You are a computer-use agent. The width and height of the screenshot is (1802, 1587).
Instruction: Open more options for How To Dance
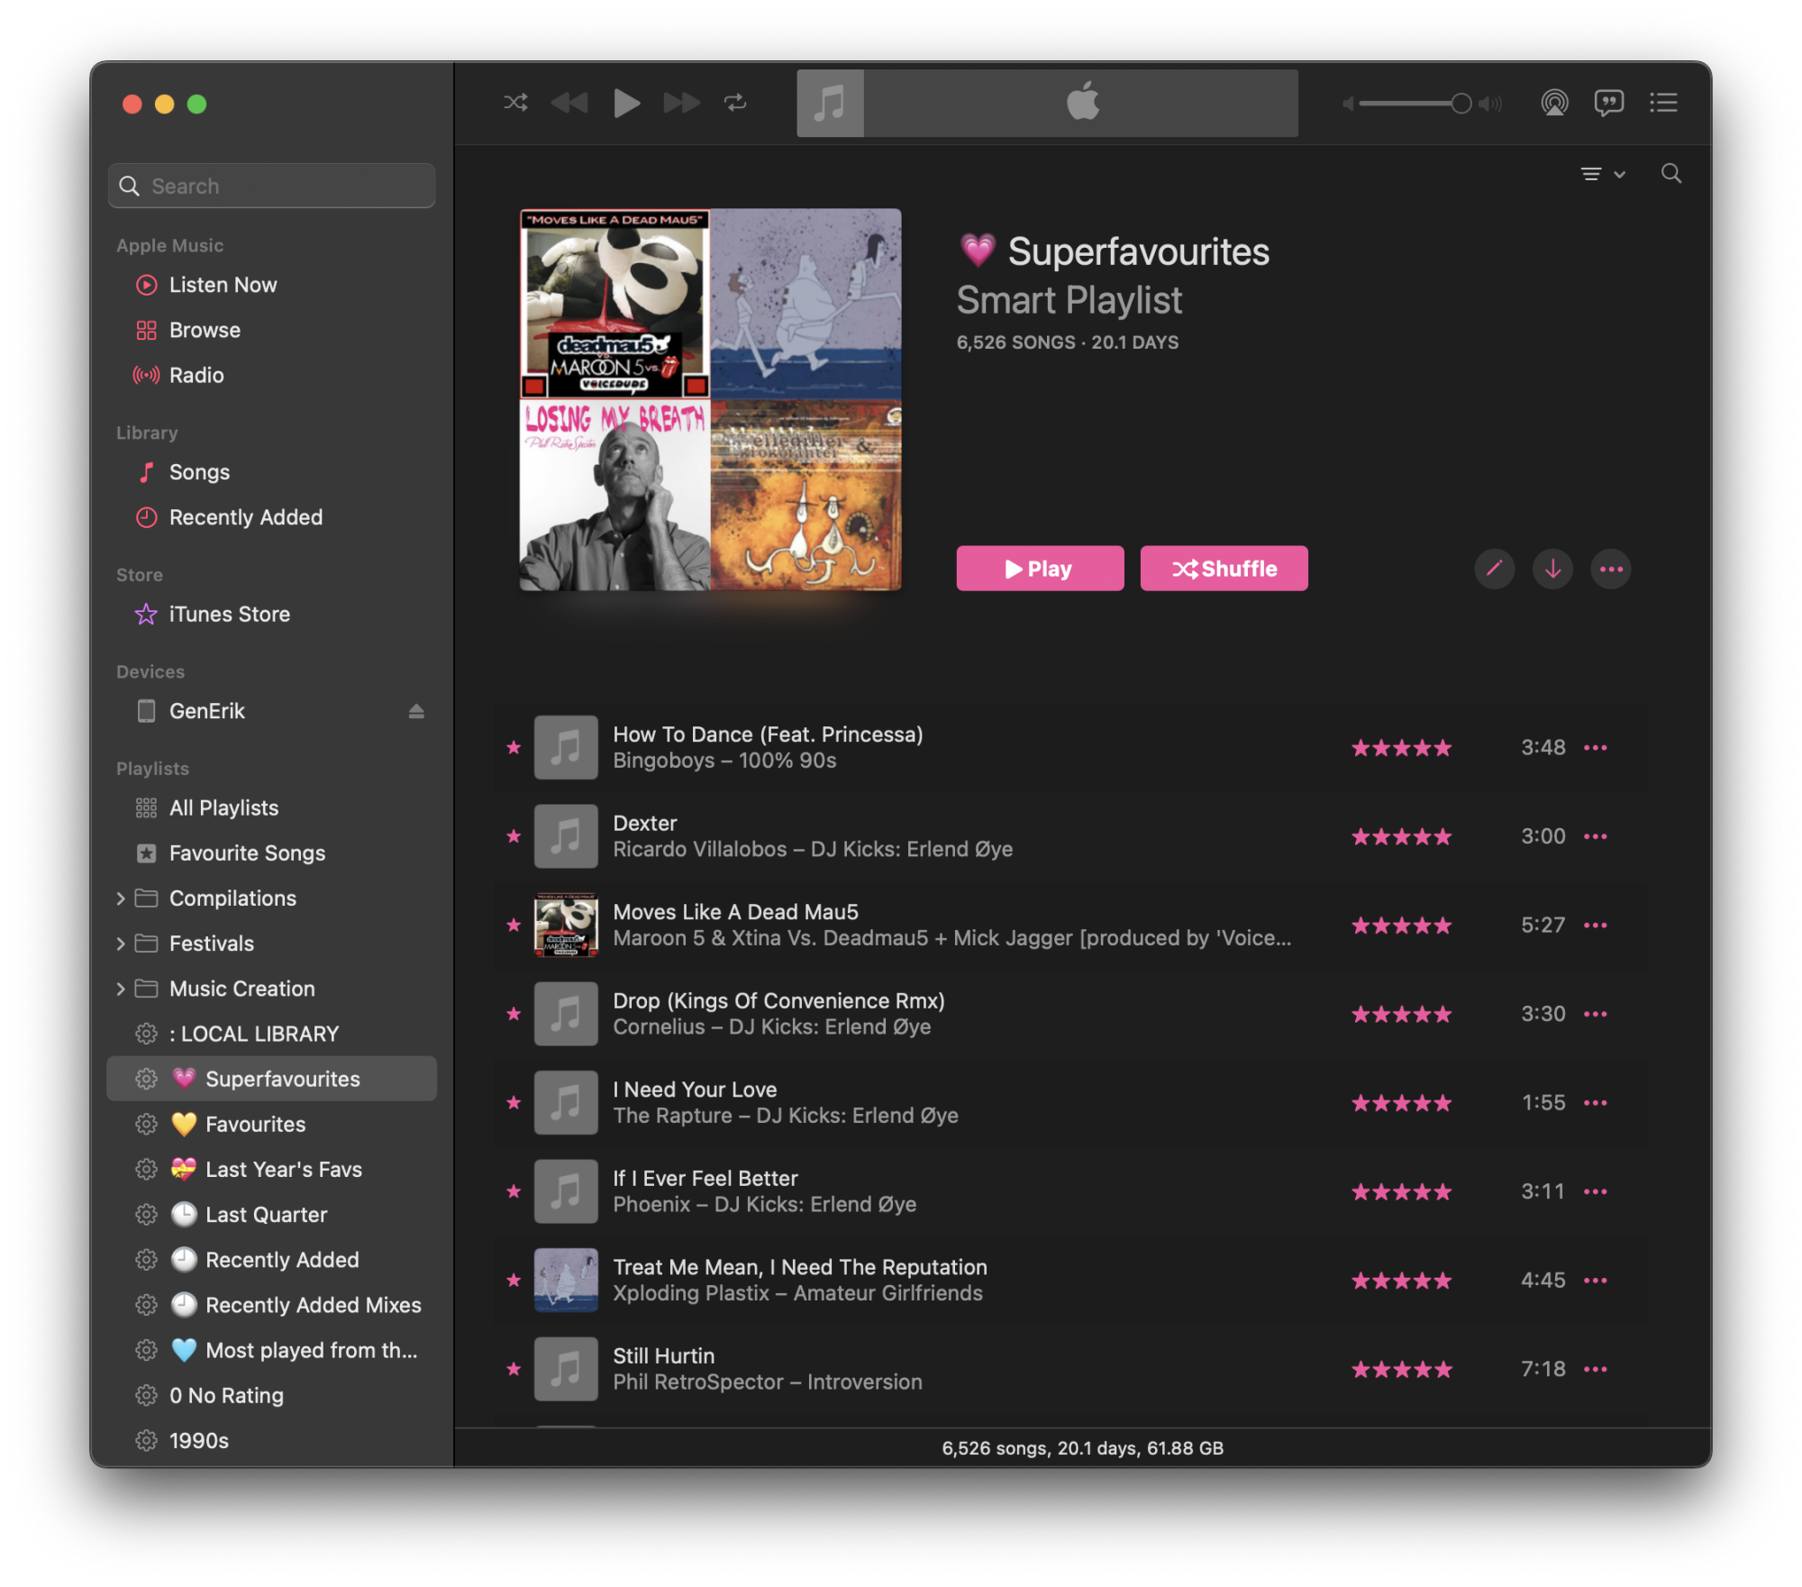[x=1596, y=748]
